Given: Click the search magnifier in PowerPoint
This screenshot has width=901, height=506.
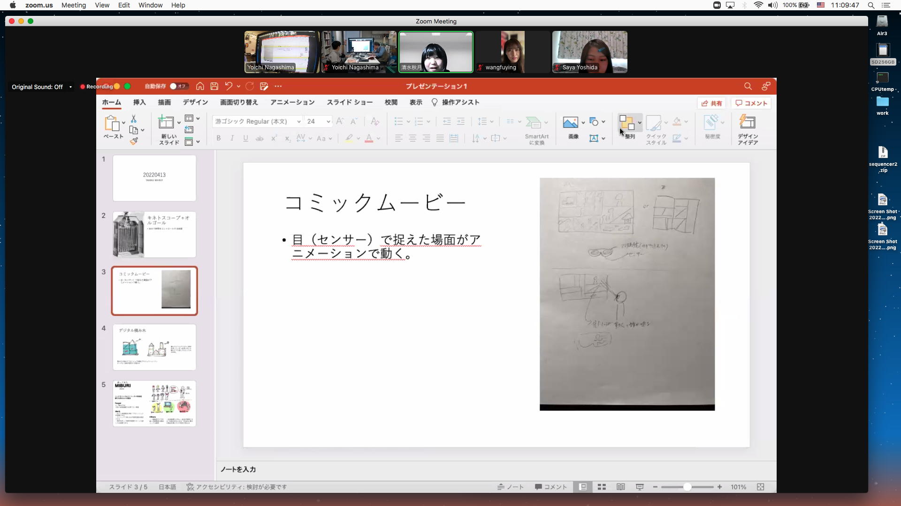Looking at the screenshot, I should point(748,86).
